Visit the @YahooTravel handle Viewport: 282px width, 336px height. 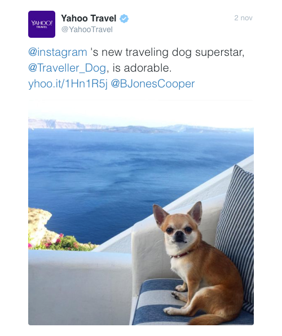(87, 29)
